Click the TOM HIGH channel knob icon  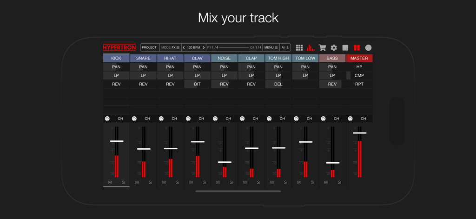point(269,119)
